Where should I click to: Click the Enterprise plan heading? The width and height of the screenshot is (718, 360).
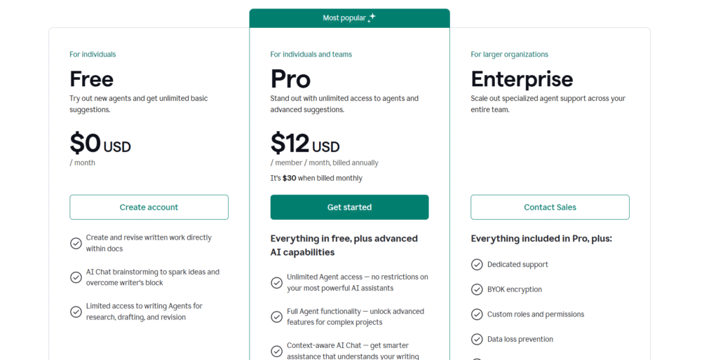pyautogui.click(x=522, y=79)
